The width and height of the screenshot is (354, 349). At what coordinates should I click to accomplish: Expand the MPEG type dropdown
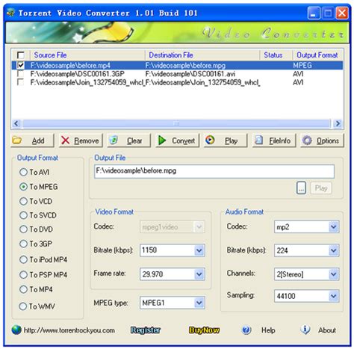click(199, 303)
